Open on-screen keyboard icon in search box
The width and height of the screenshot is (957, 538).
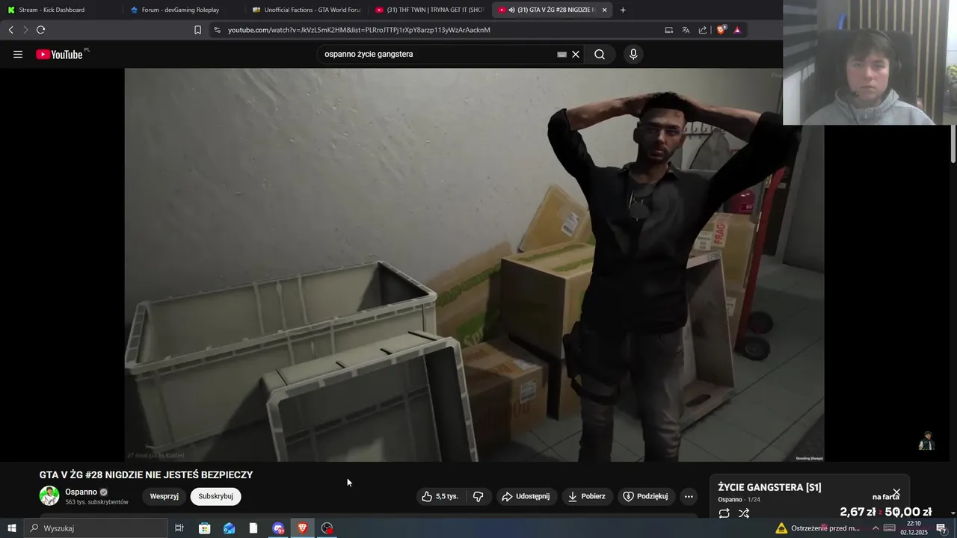click(x=561, y=55)
